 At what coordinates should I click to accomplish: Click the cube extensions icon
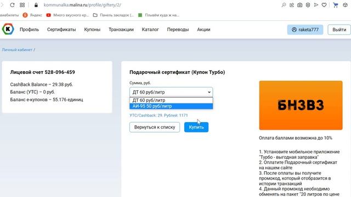tap(345, 5)
